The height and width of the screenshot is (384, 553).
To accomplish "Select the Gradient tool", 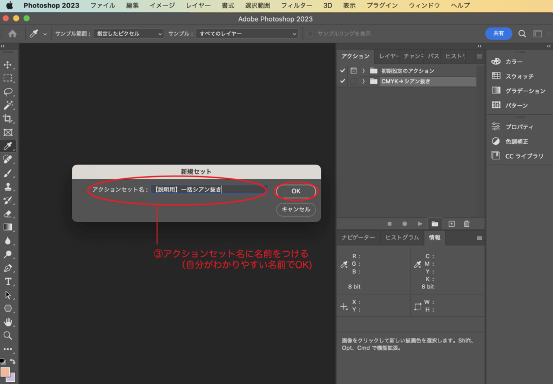I will click(x=8, y=227).
